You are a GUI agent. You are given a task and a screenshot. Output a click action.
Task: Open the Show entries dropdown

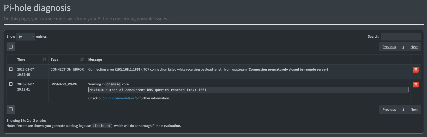click(x=25, y=37)
